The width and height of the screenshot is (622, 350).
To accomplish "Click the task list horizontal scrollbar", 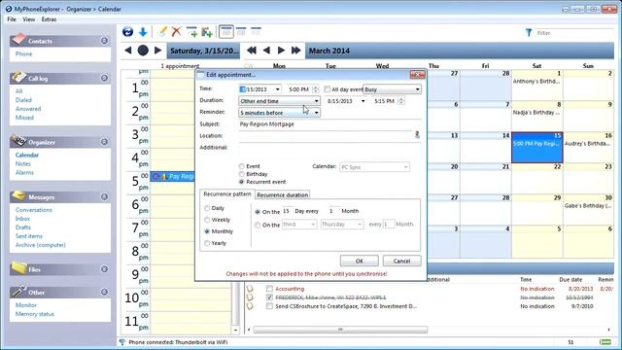I will tap(340, 330).
